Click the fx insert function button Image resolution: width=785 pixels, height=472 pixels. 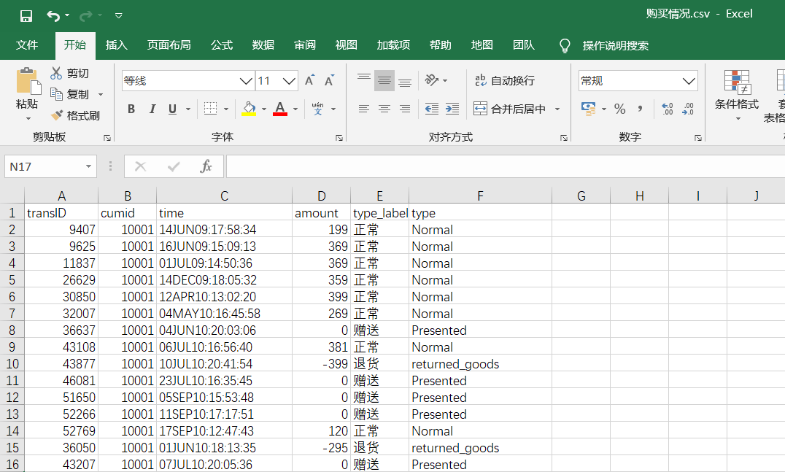(x=205, y=166)
